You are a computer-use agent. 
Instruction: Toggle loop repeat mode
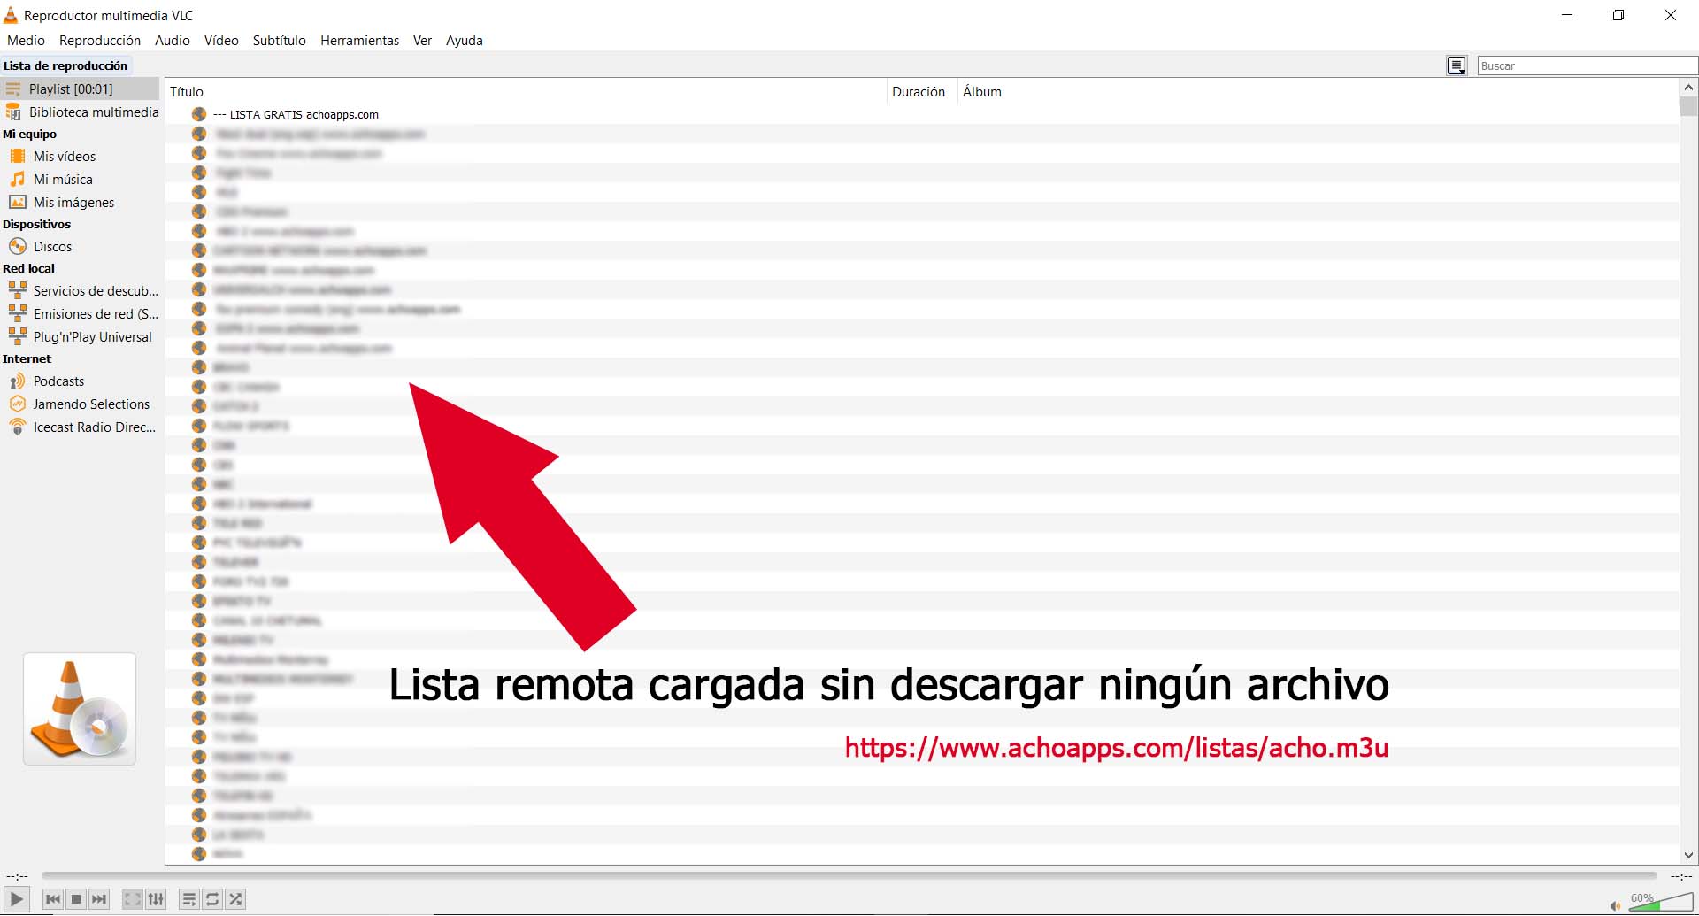pos(212,899)
